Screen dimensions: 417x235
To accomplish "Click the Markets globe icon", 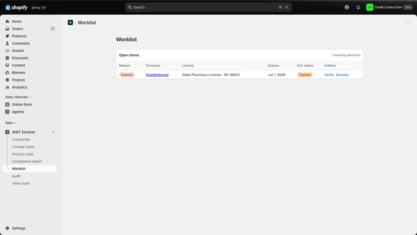I will [7, 73].
